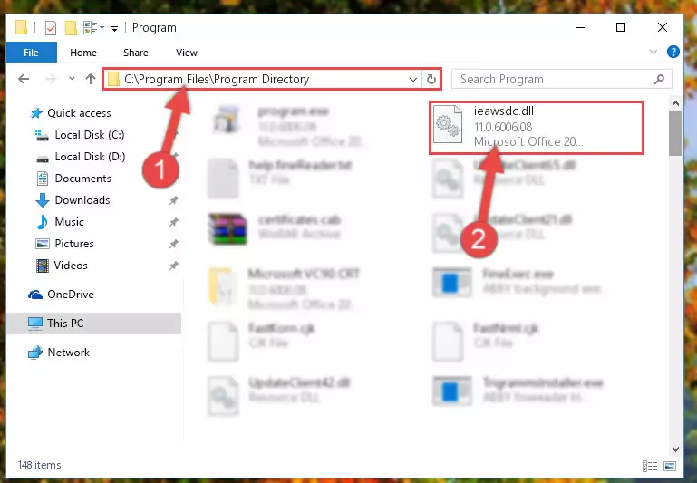Click the scroll up arrow of file list
The width and height of the screenshot is (697, 483).
(675, 103)
